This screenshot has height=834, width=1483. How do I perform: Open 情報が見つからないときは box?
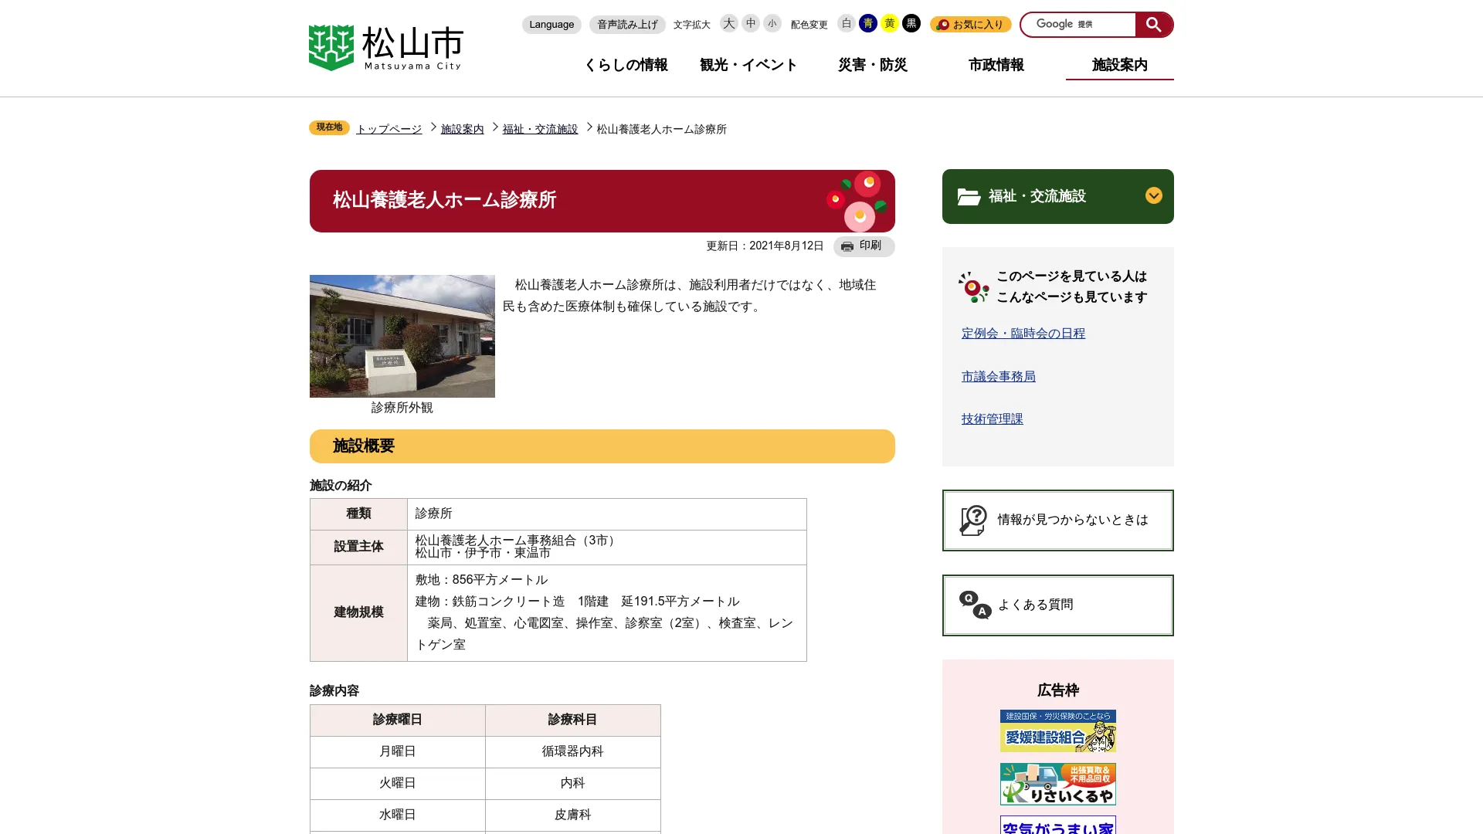click(1057, 520)
